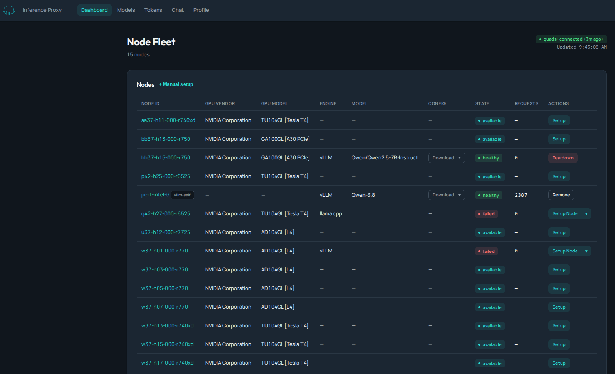Click the STATE column header
615x374 pixels.
click(482, 103)
